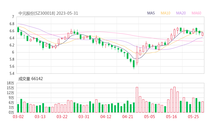Click the 15万 volume axis label
Image resolution: width=207 pixels, height=123 pixels.
pyautogui.click(x=10, y=88)
